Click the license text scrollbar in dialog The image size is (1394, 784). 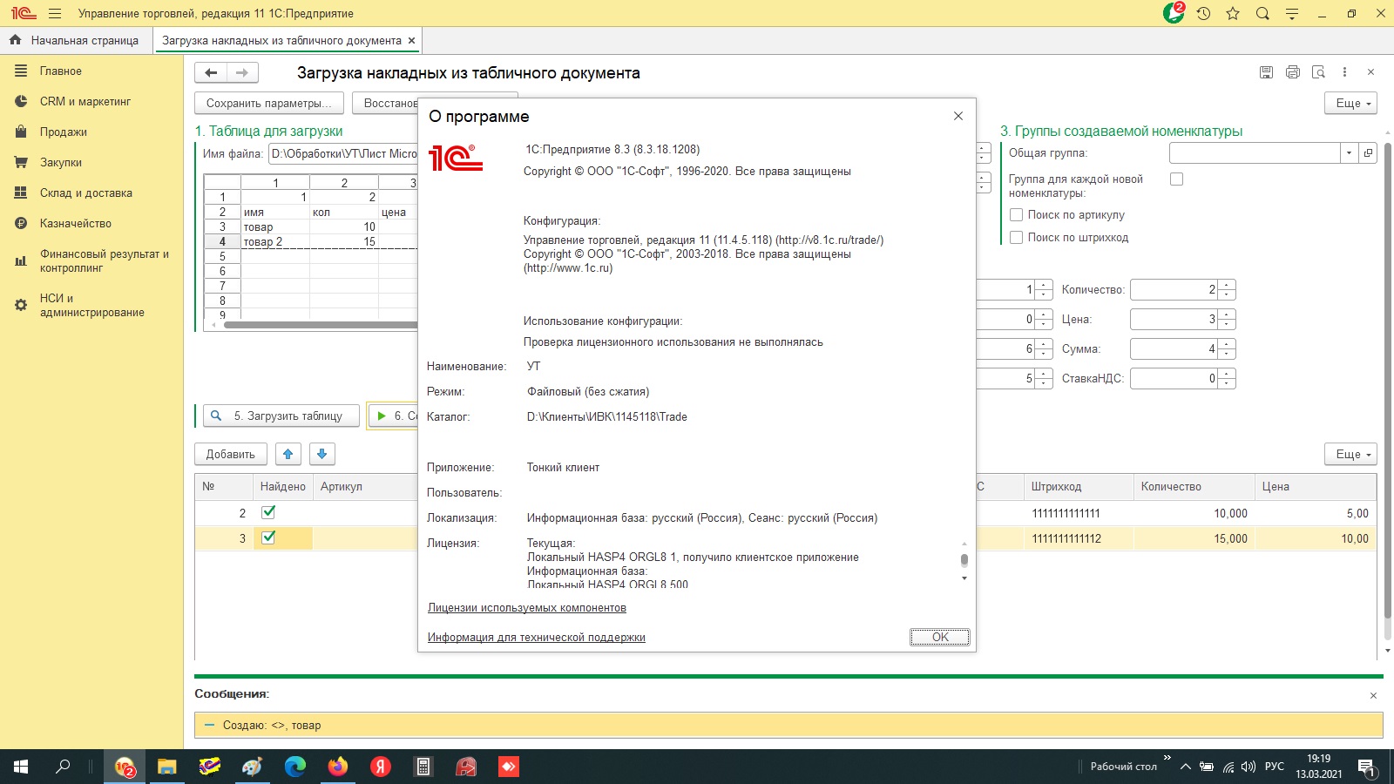pos(964,560)
